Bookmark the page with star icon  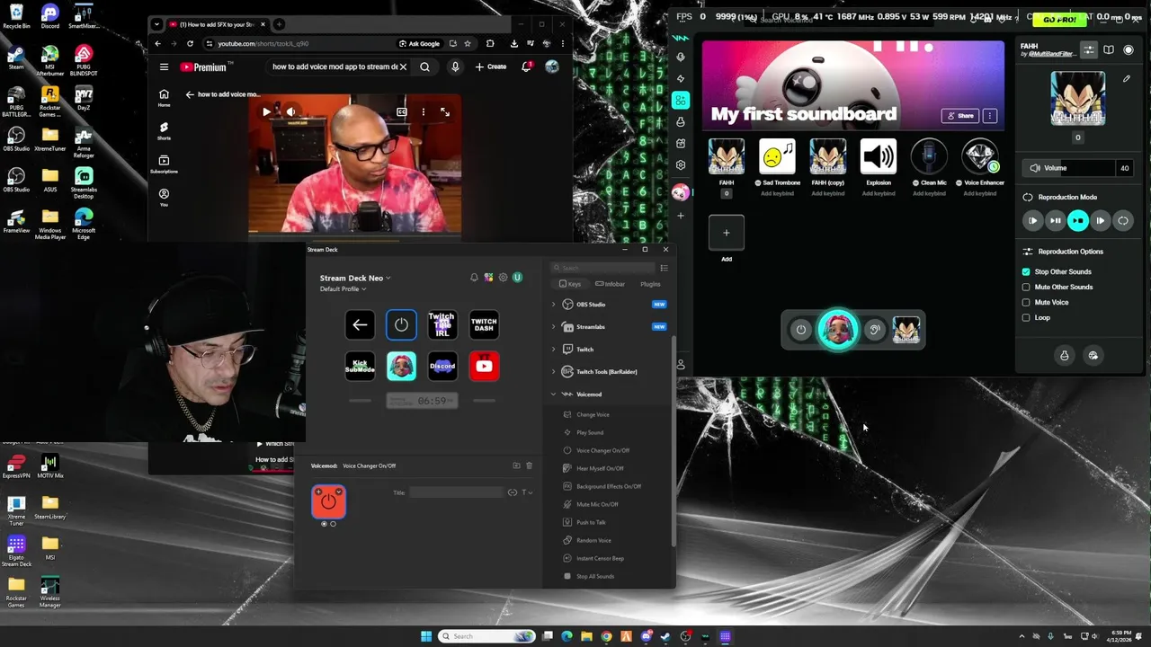tap(468, 43)
